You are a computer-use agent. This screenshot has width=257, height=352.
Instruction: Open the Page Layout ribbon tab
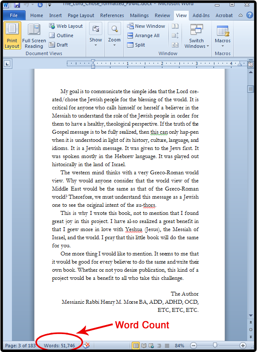pos(81,15)
